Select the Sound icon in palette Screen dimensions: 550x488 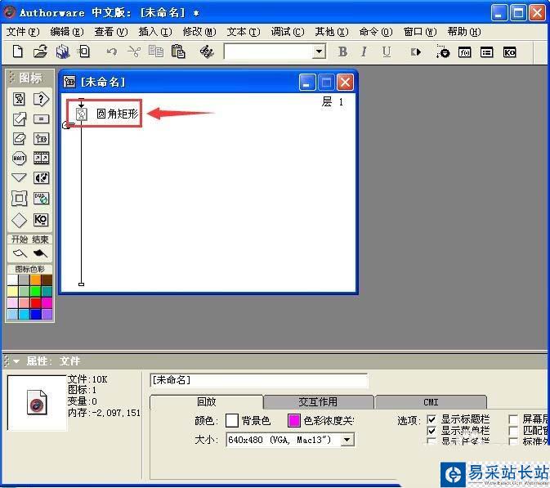point(41,178)
